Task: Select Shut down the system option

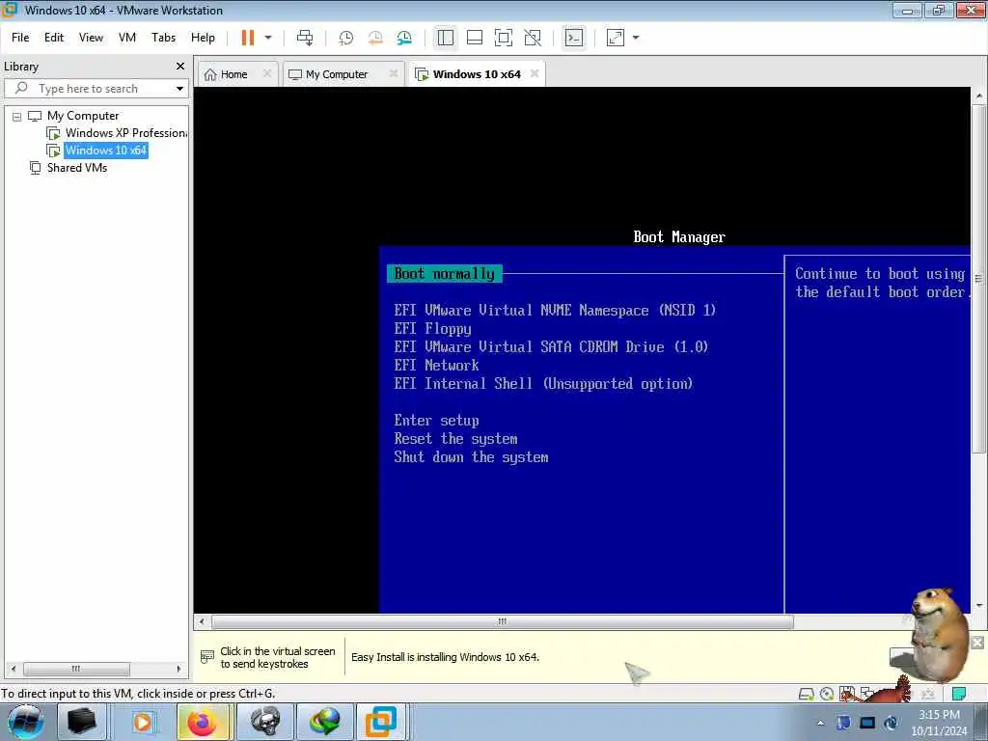Action: (x=471, y=456)
